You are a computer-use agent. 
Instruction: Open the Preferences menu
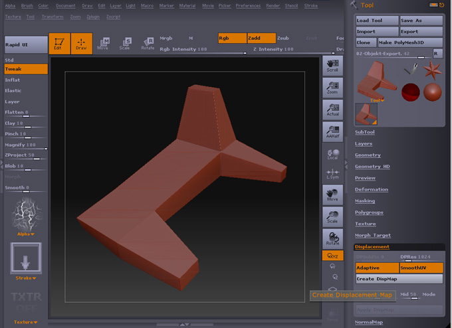click(x=248, y=5)
